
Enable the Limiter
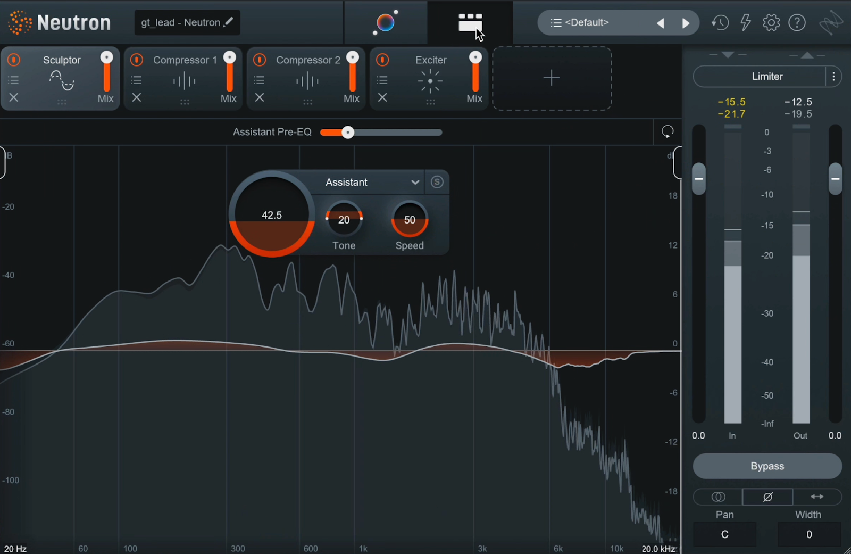tap(760, 76)
